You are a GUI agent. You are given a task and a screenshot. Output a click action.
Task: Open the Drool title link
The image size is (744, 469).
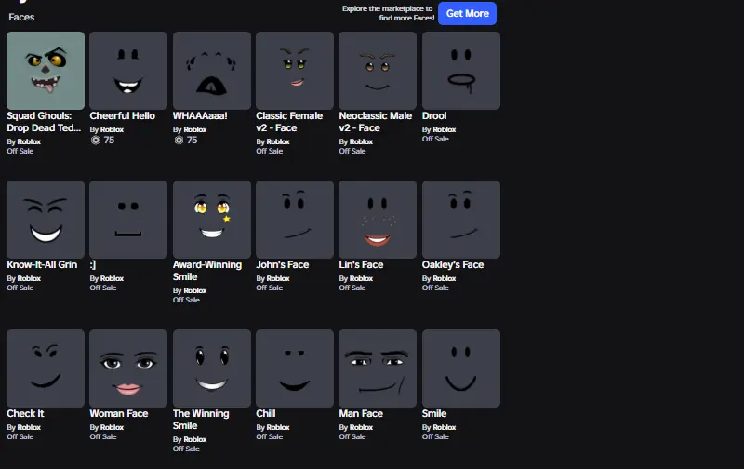pyautogui.click(x=434, y=115)
